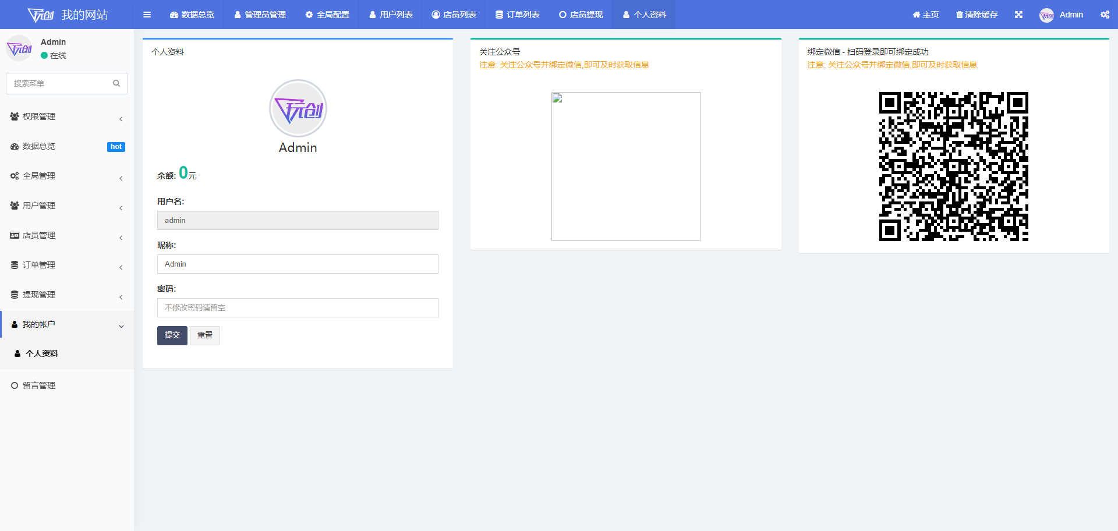Click the 我的网站 site logo
The width and height of the screenshot is (1118, 531).
coord(67,15)
